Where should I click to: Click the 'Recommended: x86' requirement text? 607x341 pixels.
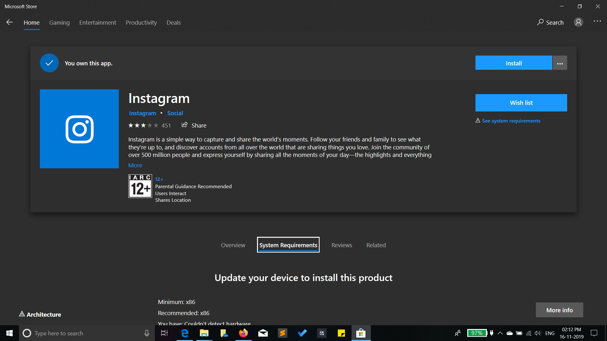[x=184, y=313]
